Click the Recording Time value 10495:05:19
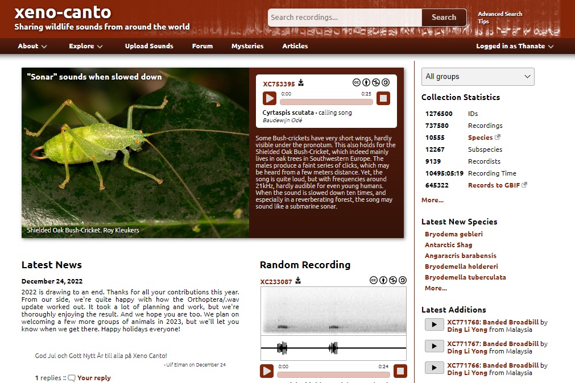The height and width of the screenshot is (383, 575). 444,173
